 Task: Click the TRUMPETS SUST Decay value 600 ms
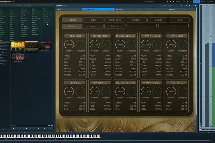click(x=158, y=65)
